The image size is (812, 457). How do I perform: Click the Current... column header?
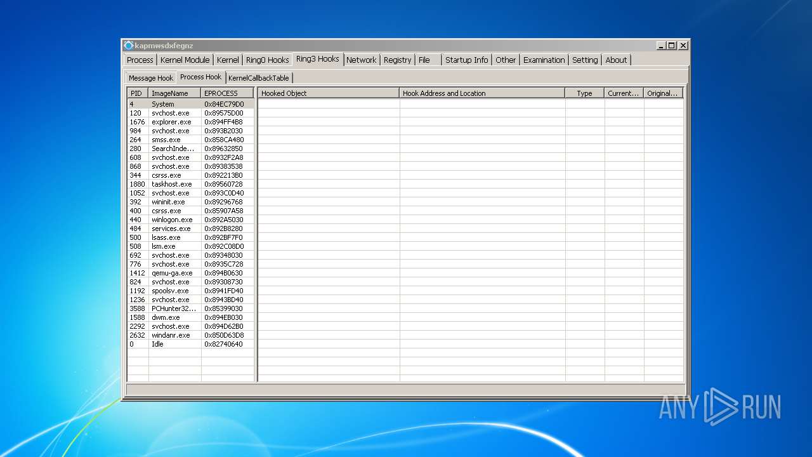point(624,93)
